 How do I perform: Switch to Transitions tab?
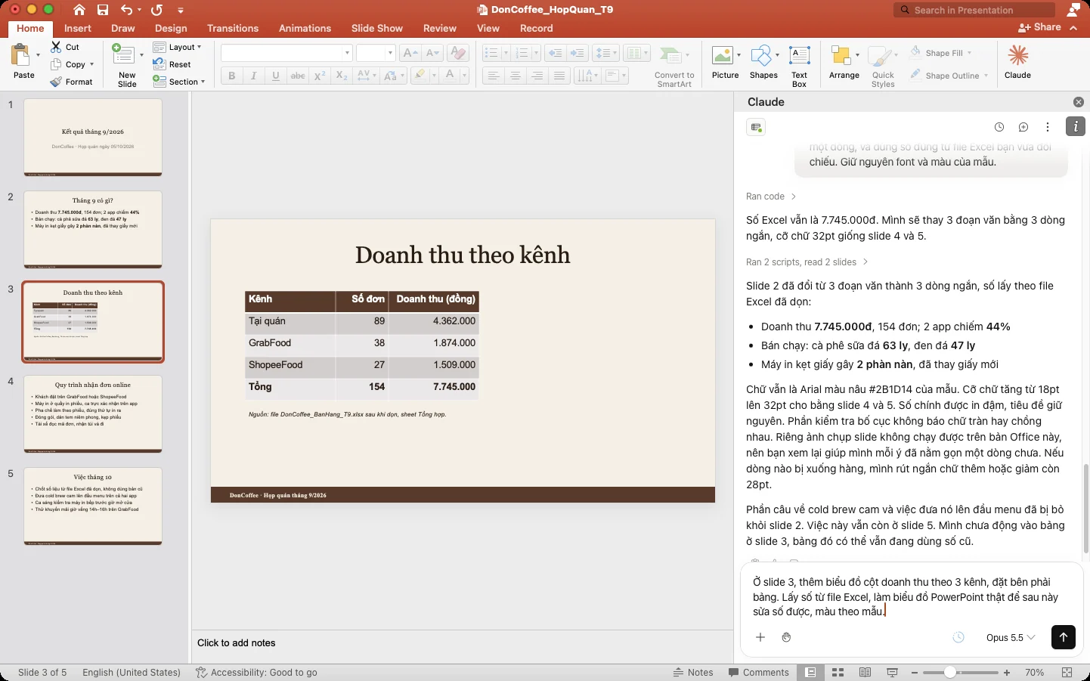pyautogui.click(x=233, y=28)
